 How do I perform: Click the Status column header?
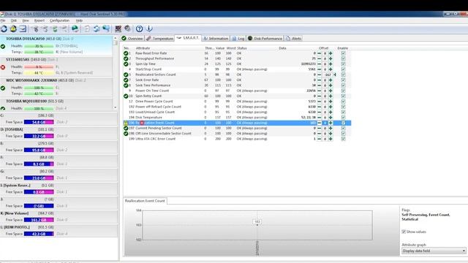[242, 48]
